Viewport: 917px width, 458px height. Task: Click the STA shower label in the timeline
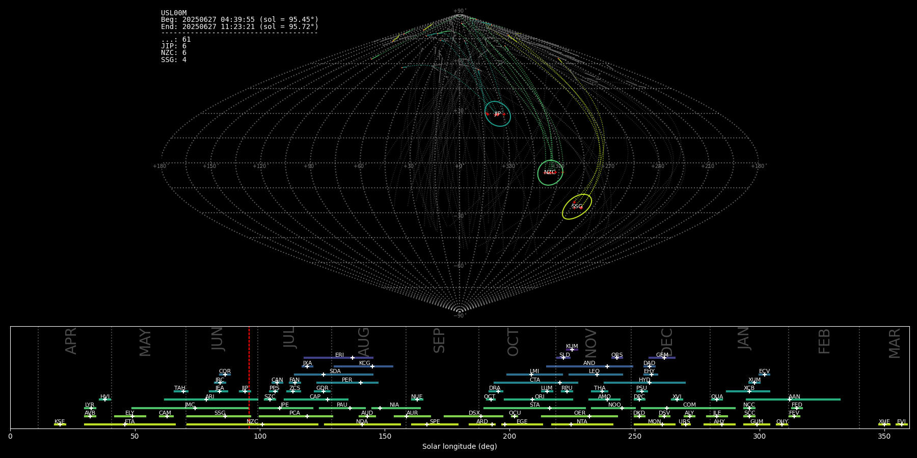[x=534, y=405]
